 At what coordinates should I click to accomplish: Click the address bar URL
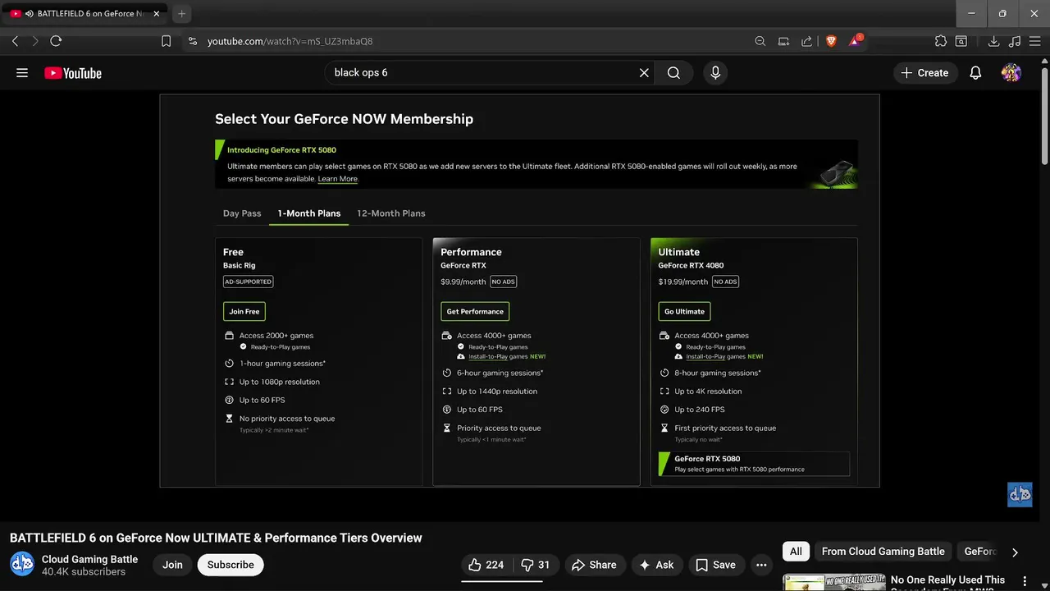290,41
